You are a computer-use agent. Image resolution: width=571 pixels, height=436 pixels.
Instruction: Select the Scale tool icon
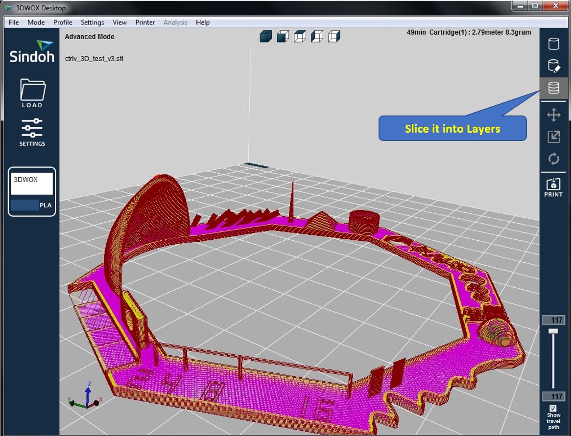[553, 137]
